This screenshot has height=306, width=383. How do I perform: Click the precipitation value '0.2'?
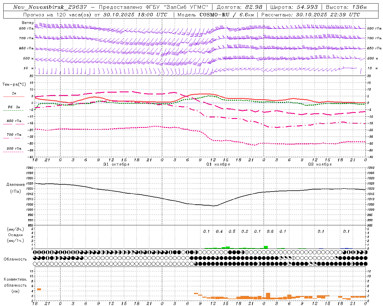pyautogui.click(x=245, y=231)
